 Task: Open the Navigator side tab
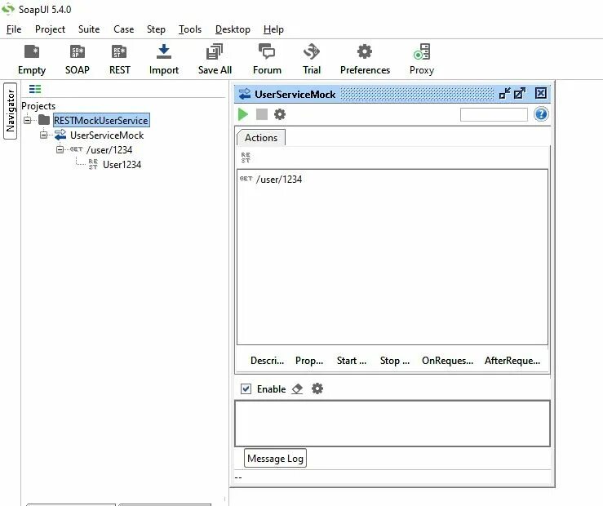(x=11, y=111)
